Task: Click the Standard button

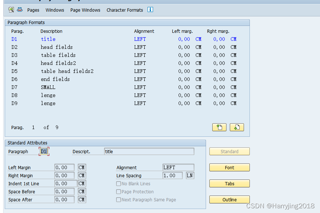Action: [x=229, y=151]
